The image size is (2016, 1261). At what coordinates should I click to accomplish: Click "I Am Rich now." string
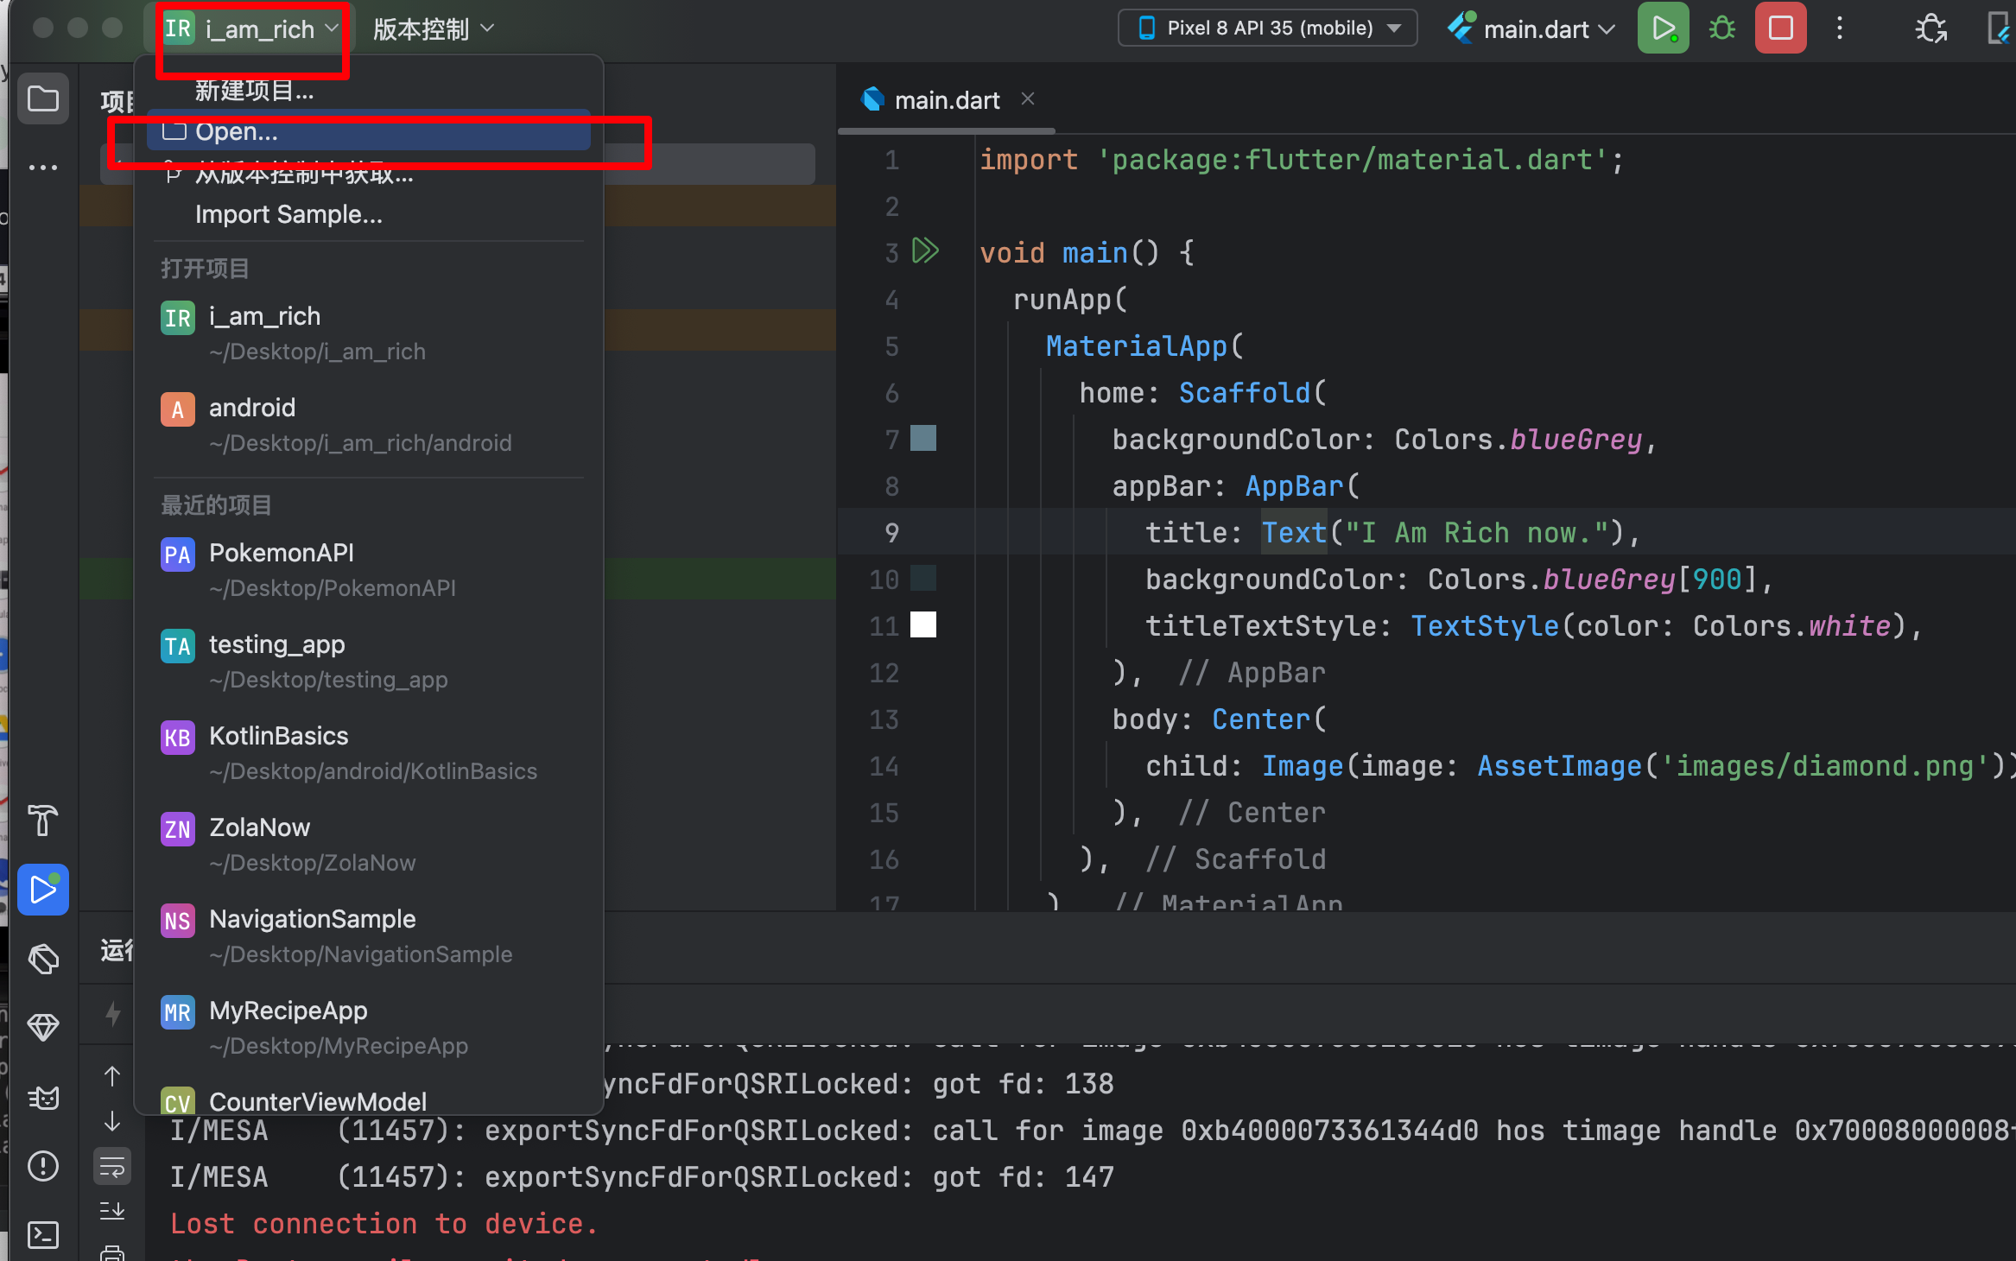tap(1477, 533)
